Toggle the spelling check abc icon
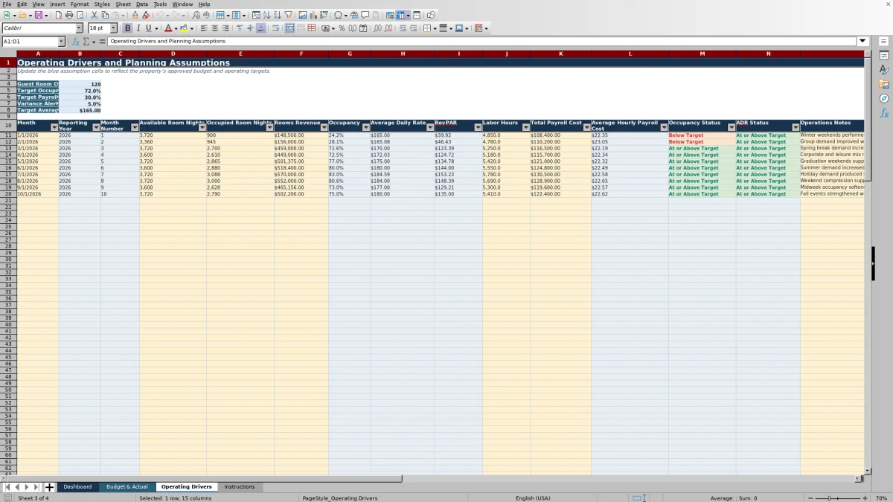 [206, 15]
